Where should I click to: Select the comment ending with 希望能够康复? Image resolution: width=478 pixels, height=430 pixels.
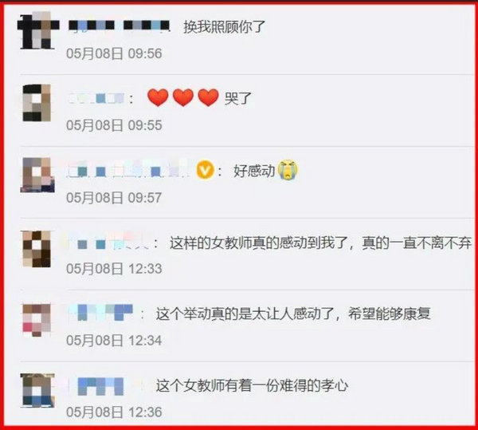293,314
